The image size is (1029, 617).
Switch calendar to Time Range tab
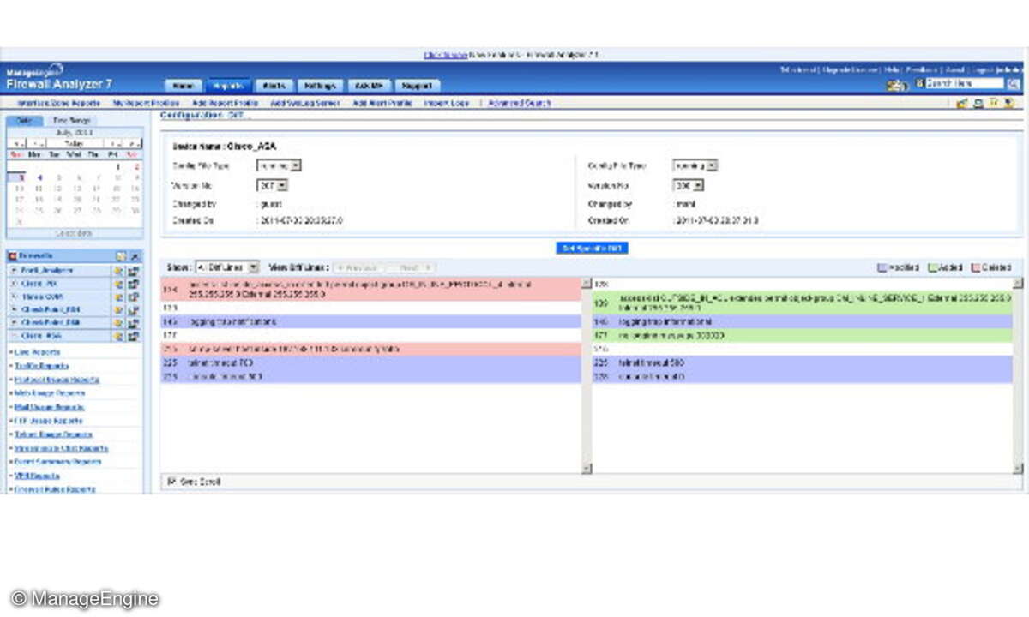pos(72,121)
